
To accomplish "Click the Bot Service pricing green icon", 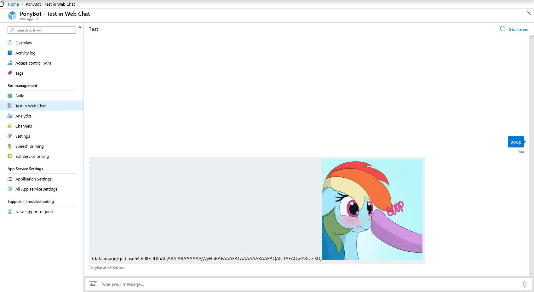I will tap(10, 156).
